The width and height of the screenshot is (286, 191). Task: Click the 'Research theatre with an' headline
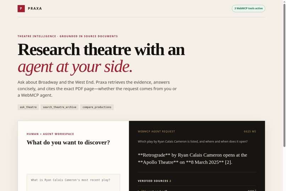point(101,49)
